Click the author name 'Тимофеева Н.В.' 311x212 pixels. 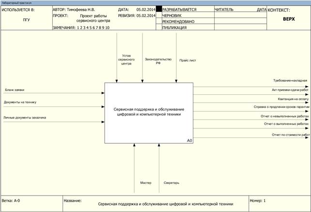[81, 10]
